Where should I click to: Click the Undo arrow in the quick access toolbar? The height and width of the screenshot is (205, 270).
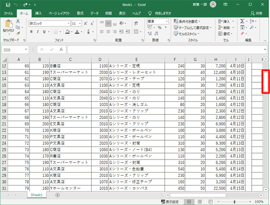coord(16,5)
